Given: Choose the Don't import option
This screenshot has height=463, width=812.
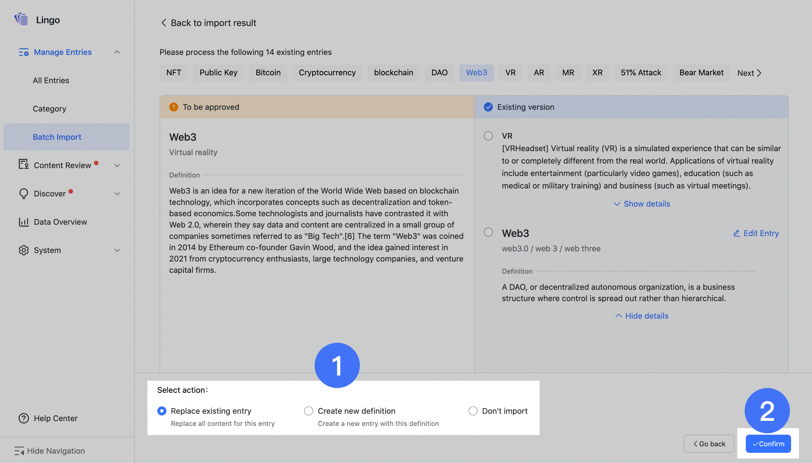Looking at the screenshot, I should click(473, 411).
